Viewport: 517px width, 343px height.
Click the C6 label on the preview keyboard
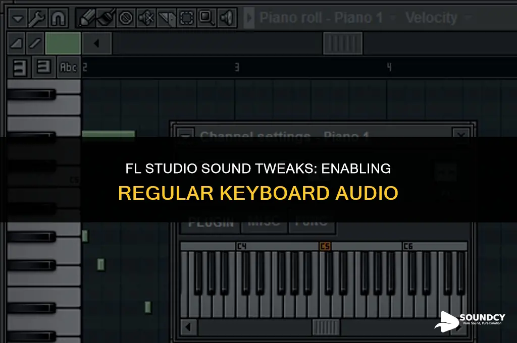[408, 246]
